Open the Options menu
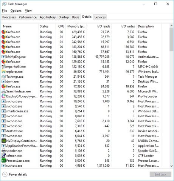 (x=16, y=11)
